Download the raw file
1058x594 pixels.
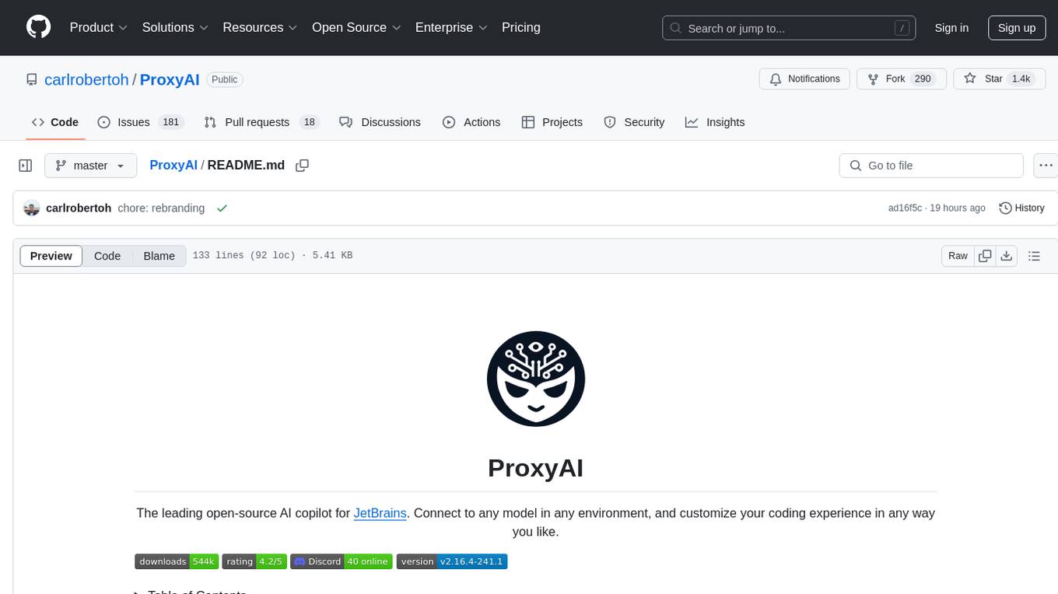point(1006,256)
